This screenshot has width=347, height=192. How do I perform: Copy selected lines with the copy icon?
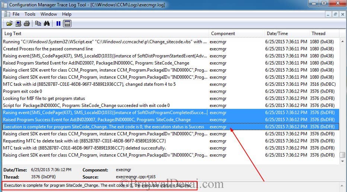38,23
